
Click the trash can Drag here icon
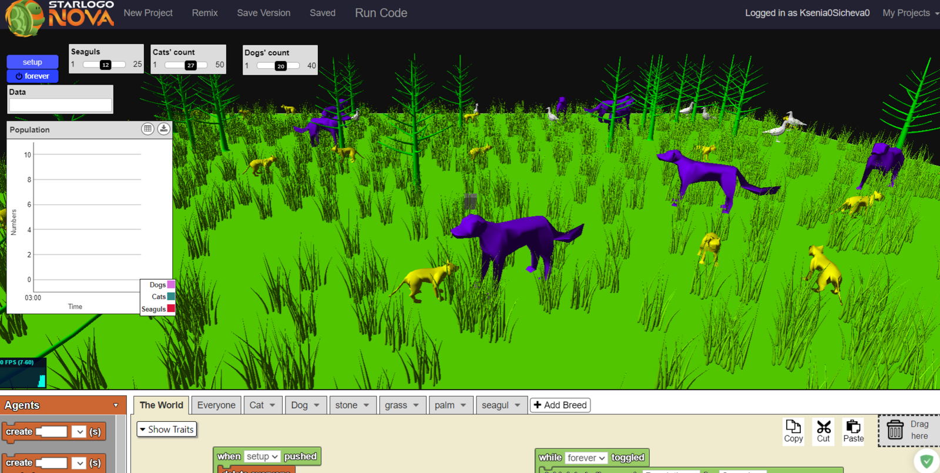[x=895, y=430]
